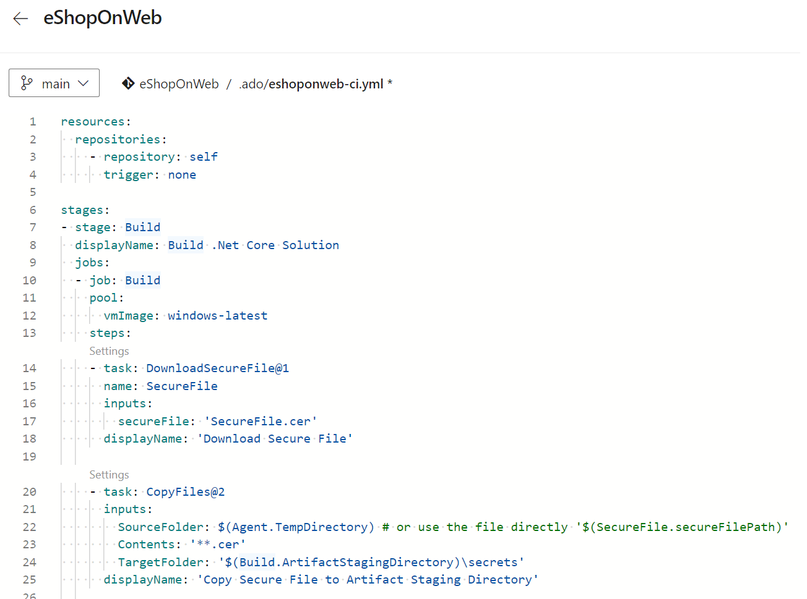Screen dimensions: 807x599
Task: Click the highlighted Build job name on line 10
Action: pyautogui.click(x=142, y=280)
